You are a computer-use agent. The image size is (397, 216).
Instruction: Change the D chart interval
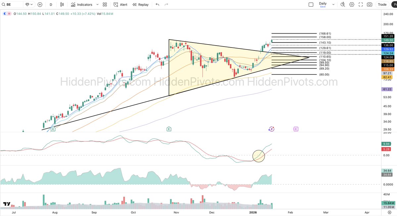[x=51, y=5]
